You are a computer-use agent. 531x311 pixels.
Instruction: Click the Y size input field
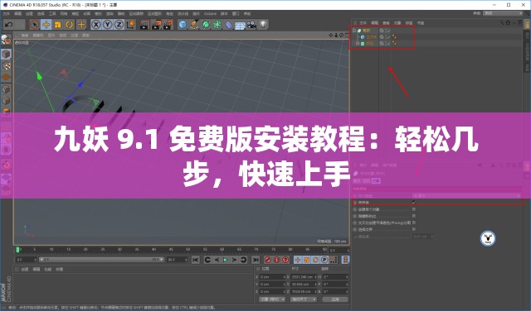[304, 285]
